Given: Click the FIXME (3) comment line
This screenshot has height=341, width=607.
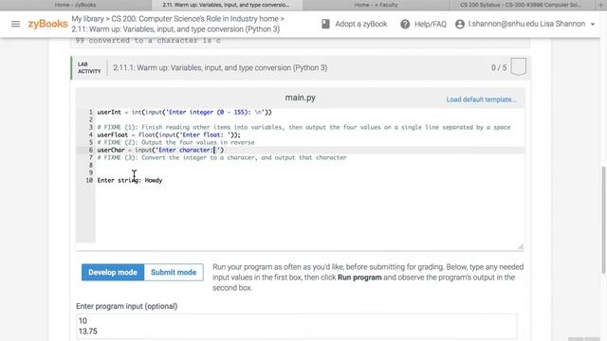Looking at the screenshot, I should click(x=222, y=158).
